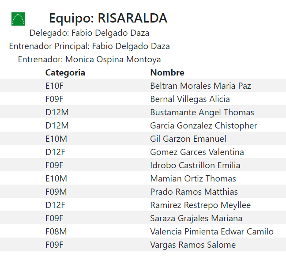This screenshot has height=257, width=286.
Task: Click Vargas Ramos Salome in the last row
Action: 193,245
